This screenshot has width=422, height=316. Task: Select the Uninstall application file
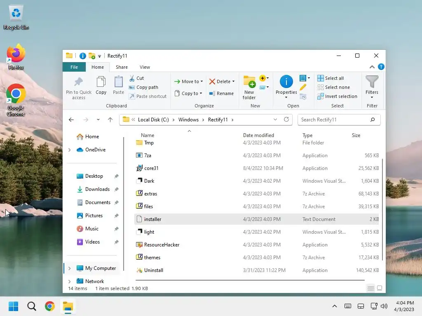tap(257, 270)
